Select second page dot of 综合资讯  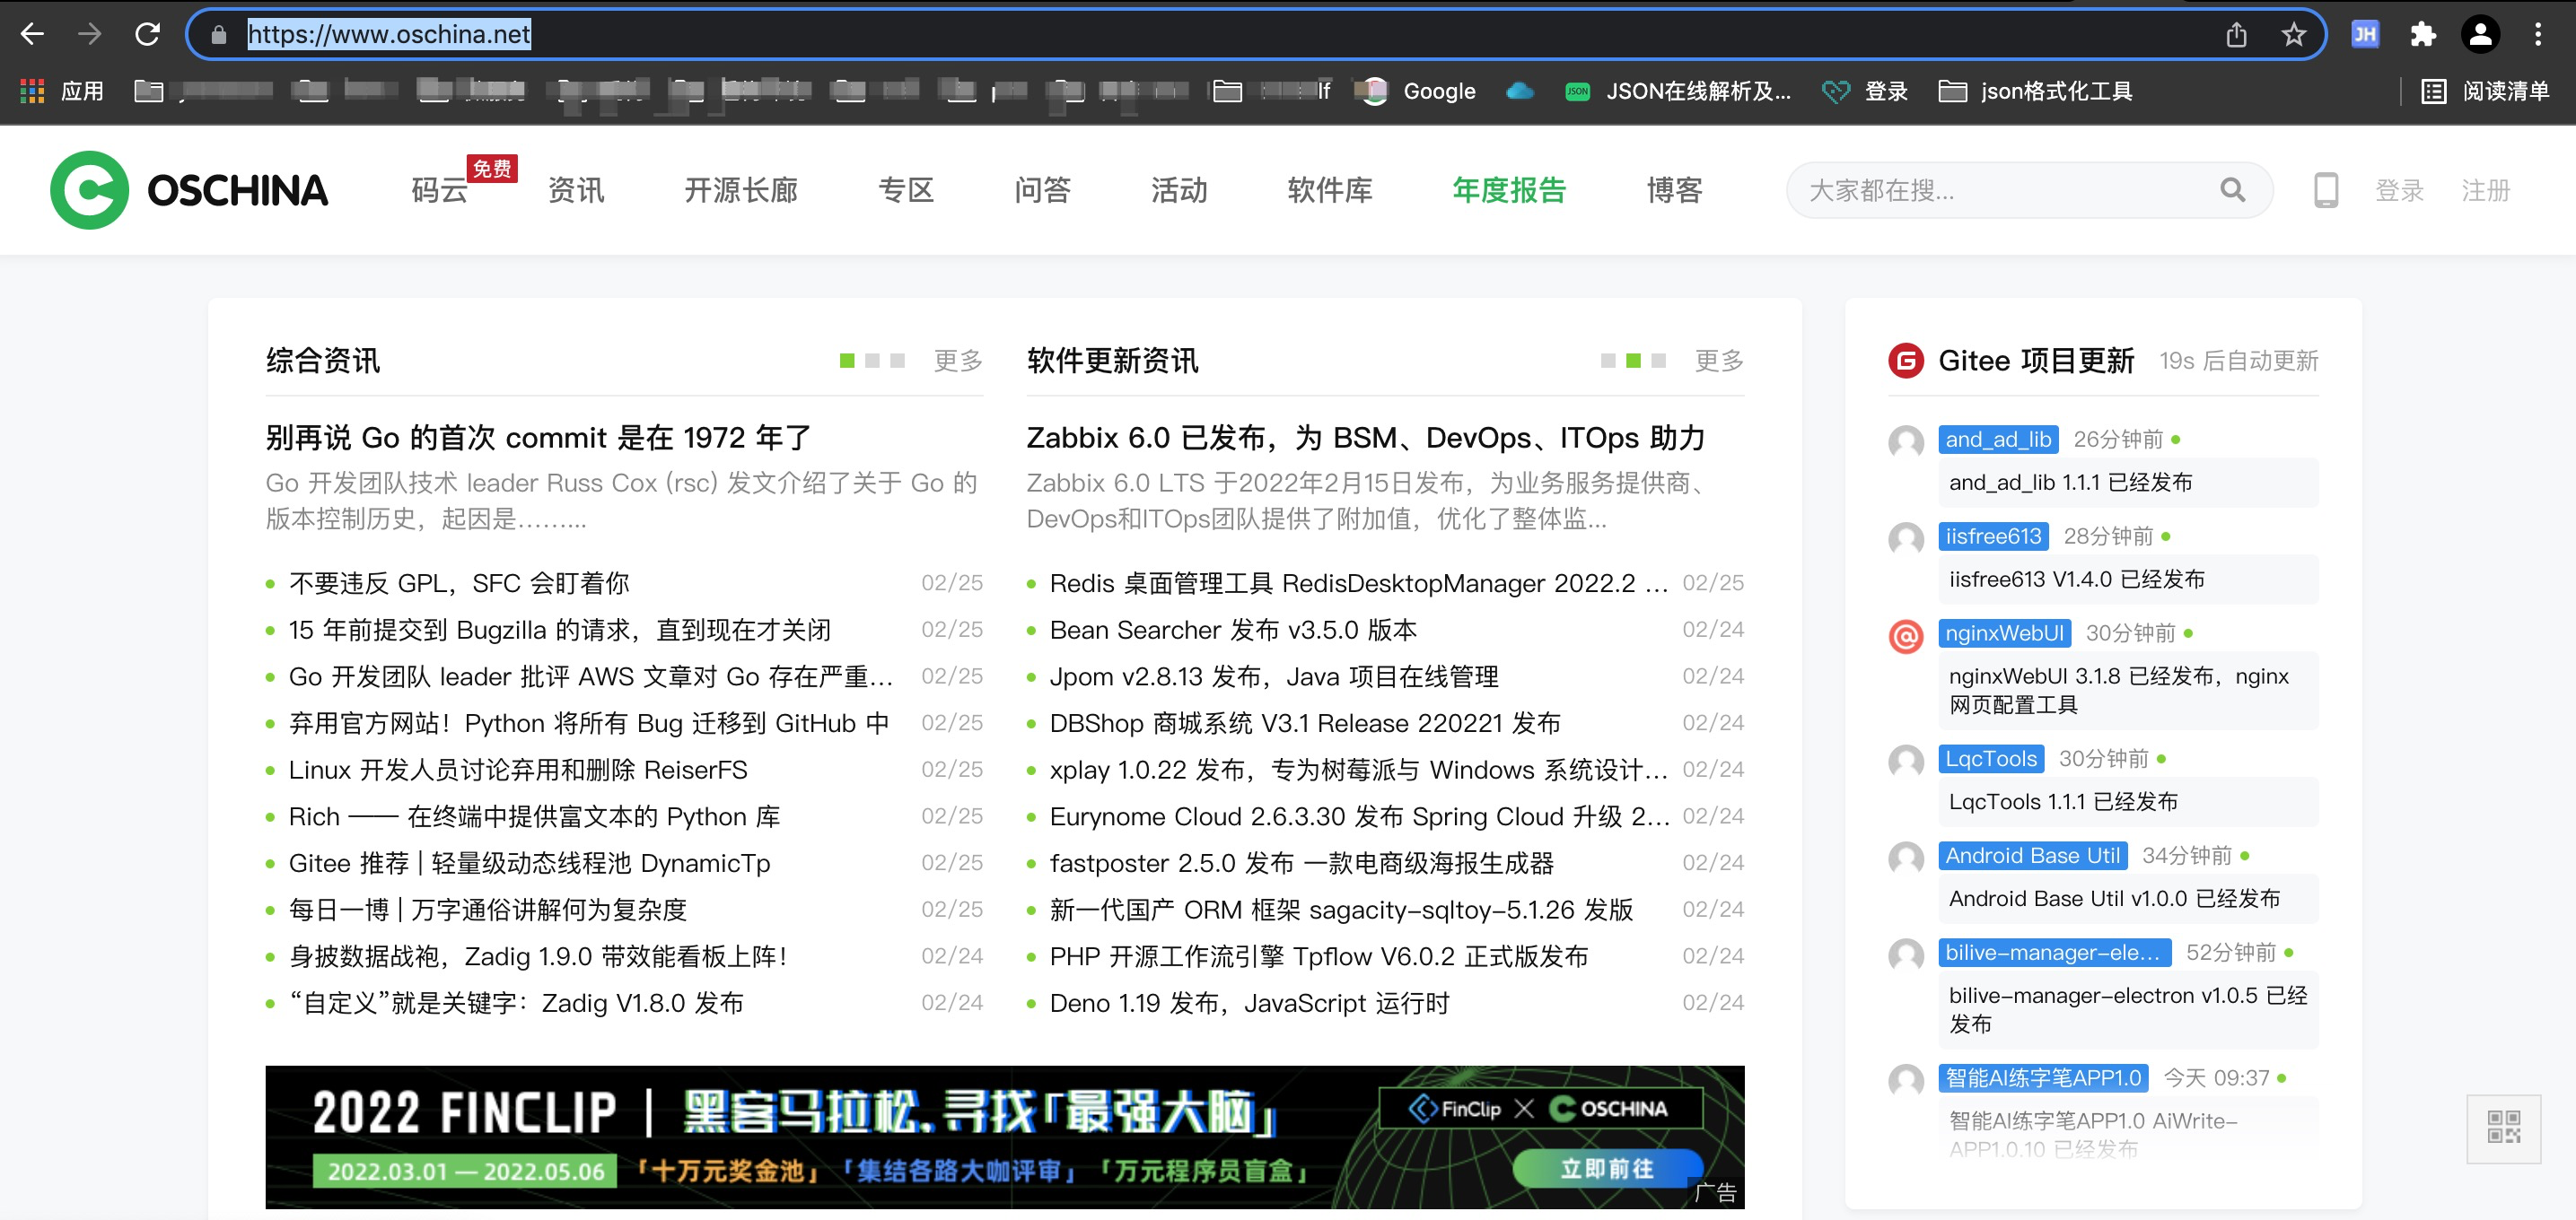pos(872,361)
